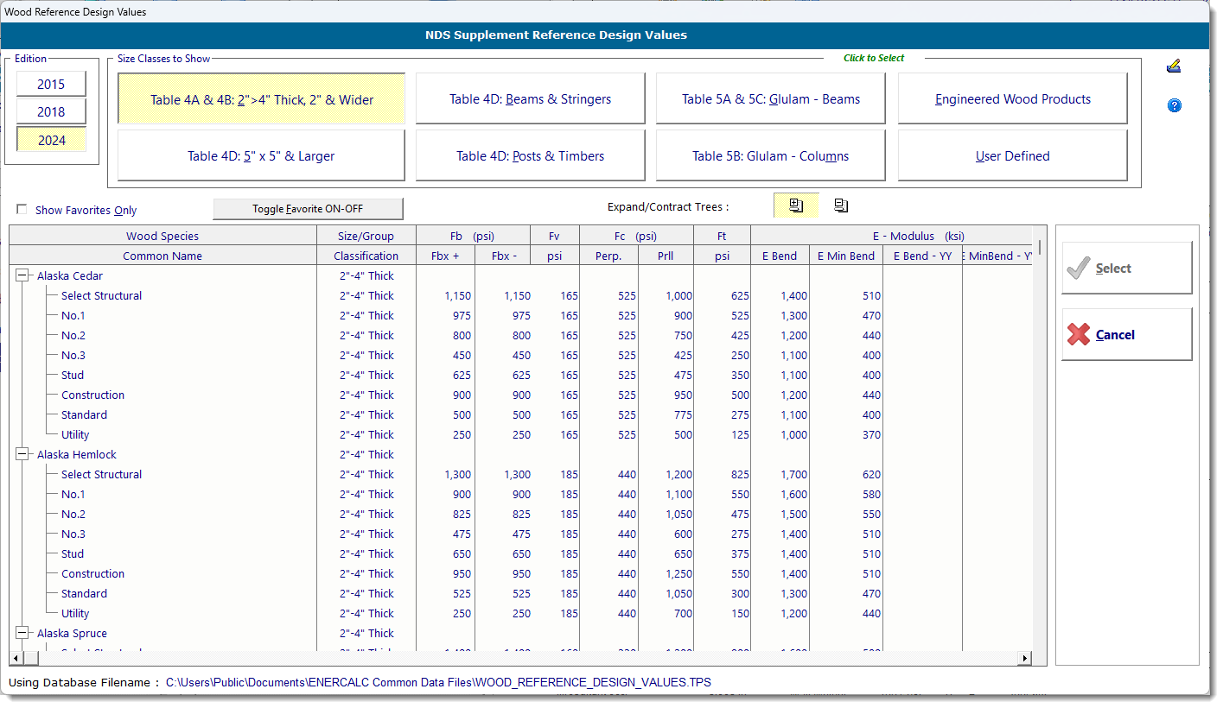1223x708 pixels.
Task: Open help with the blue question icon
Action: 1174,105
